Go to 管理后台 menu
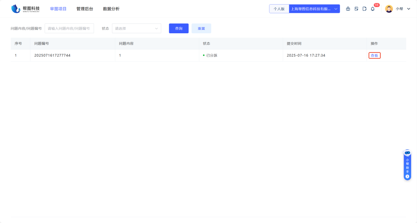Image resolution: width=417 pixels, height=223 pixels. [85, 9]
